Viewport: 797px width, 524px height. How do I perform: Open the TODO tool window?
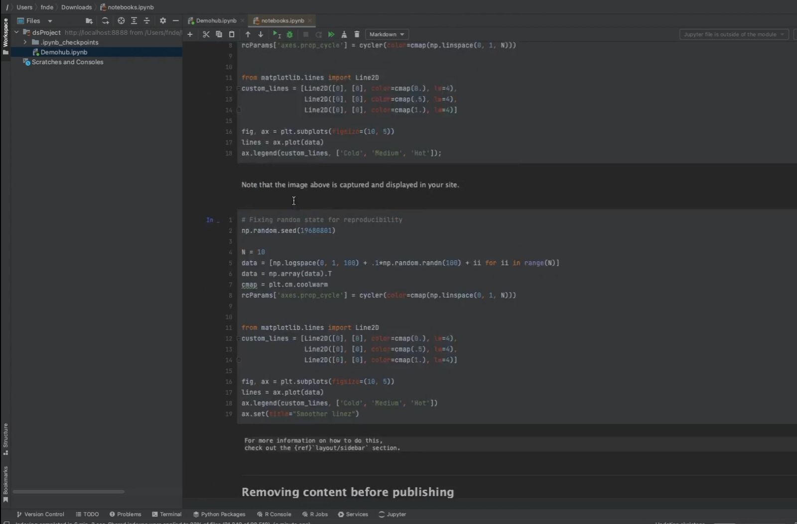tap(87, 514)
